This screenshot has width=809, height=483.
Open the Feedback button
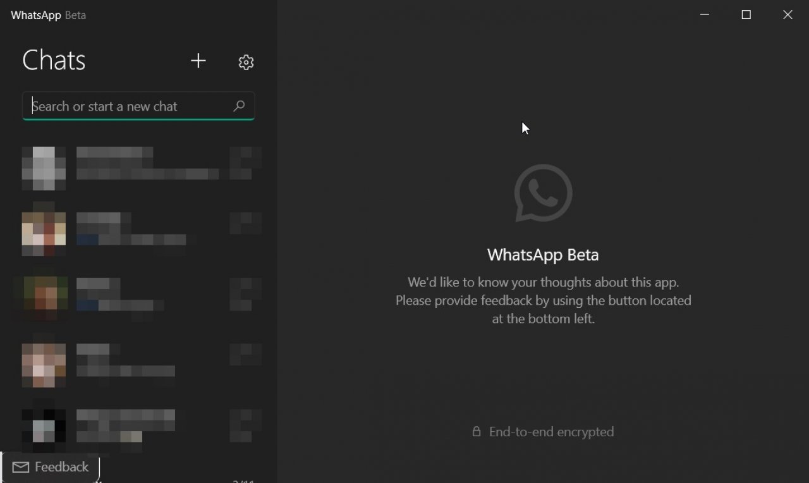(x=51, y=467)
